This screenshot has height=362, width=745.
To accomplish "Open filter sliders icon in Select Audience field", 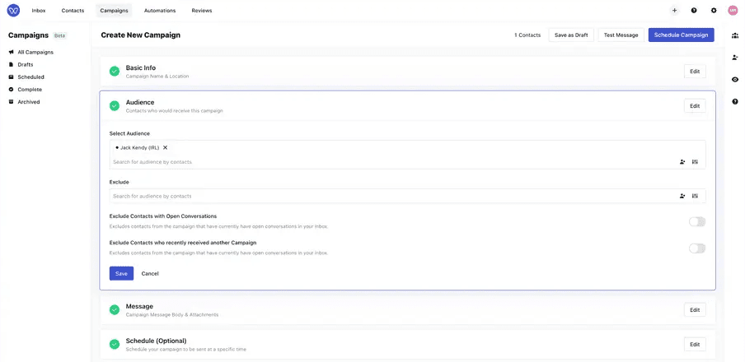I will tap(695, 162).
